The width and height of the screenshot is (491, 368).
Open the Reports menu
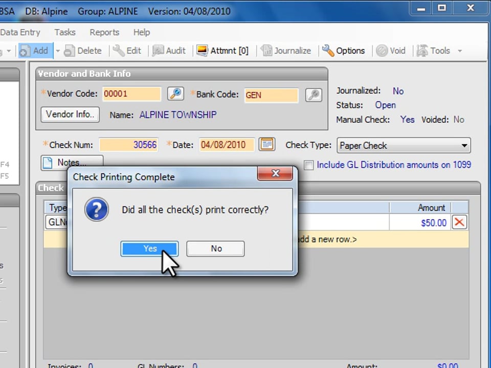[x=104, y=32]
